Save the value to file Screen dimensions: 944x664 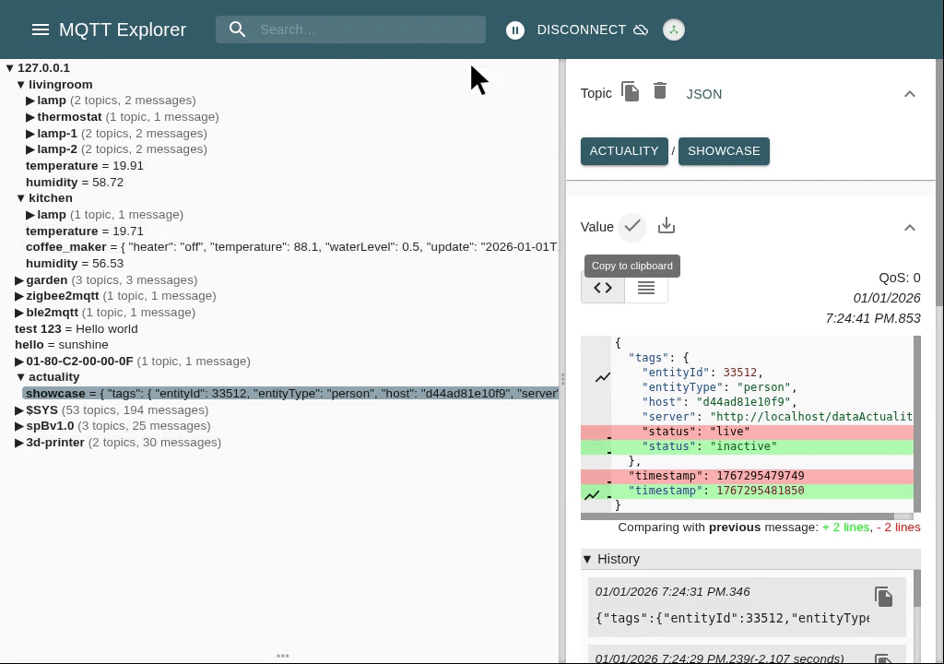tap(667, 227)
